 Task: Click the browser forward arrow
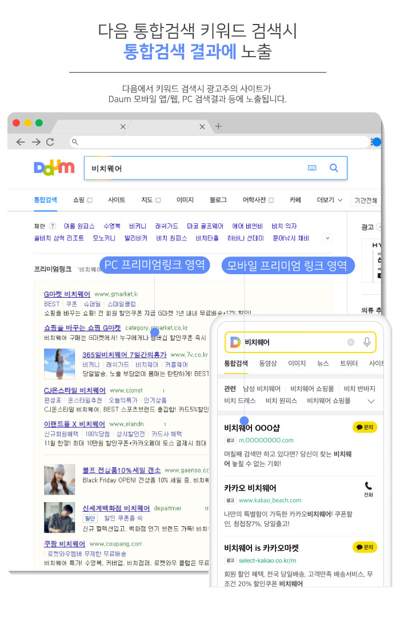36,142
